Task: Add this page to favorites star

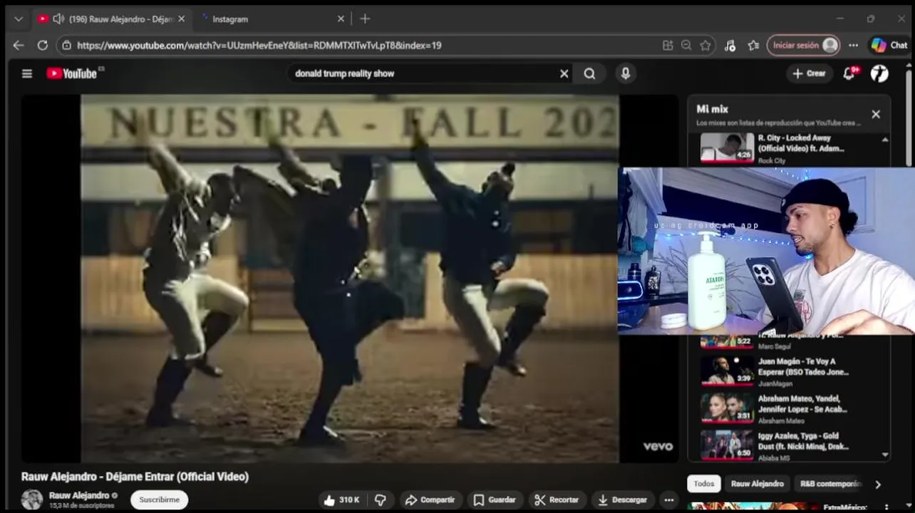Action: pyautogui.click(x=705, y=45)
